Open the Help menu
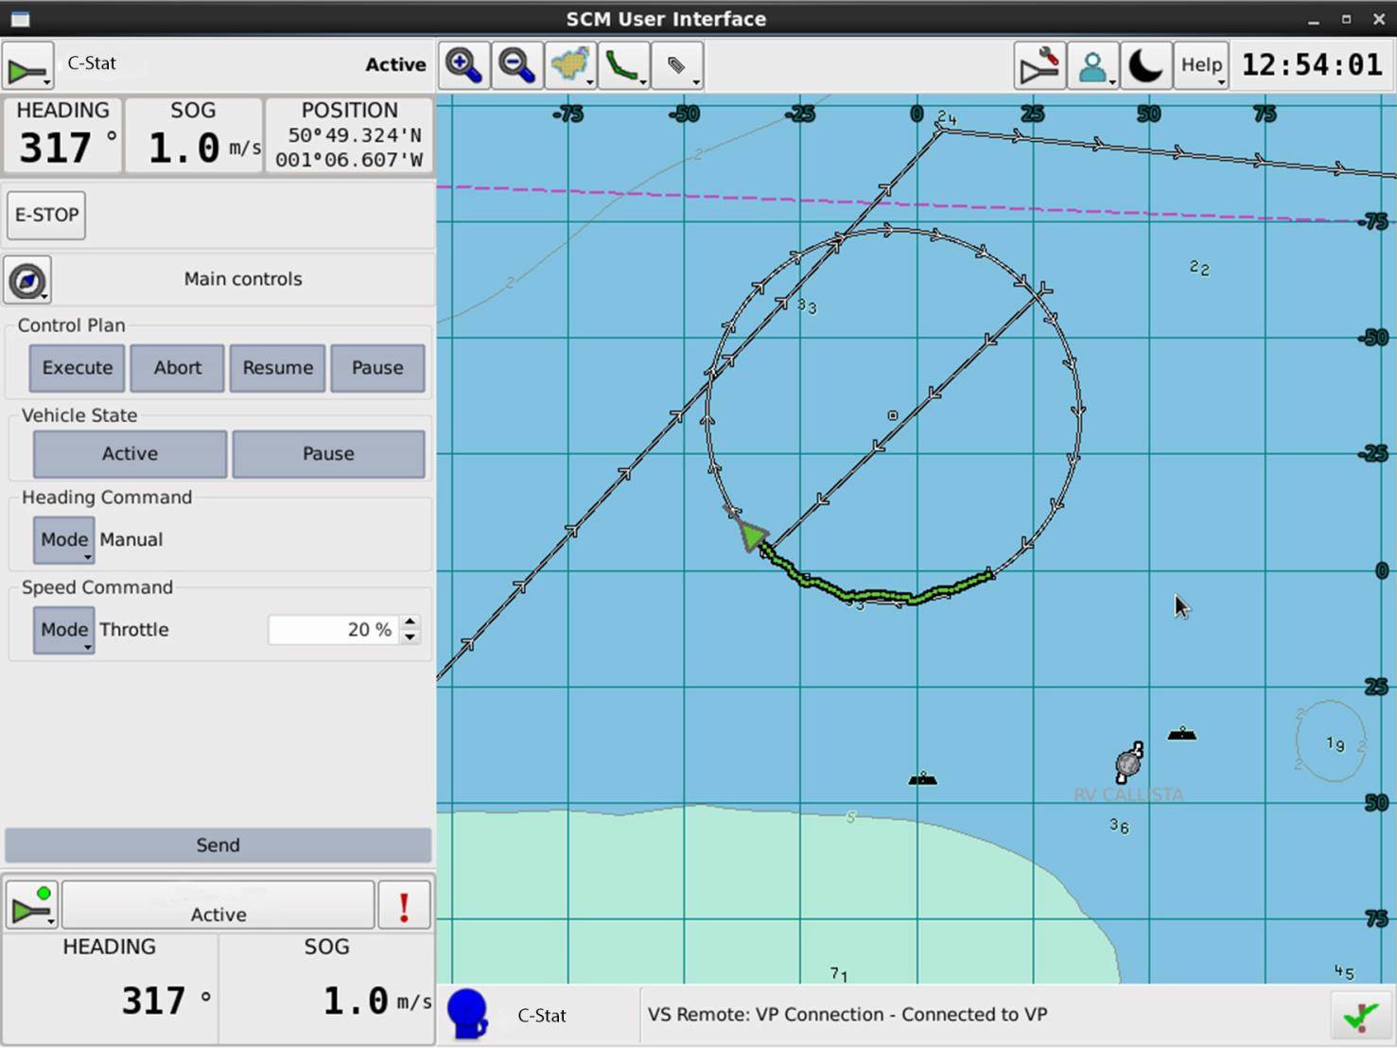 click(x=1201, y=65)
